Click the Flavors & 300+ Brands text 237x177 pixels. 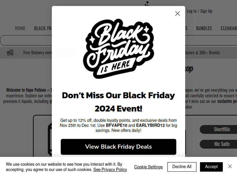point(202,53)
